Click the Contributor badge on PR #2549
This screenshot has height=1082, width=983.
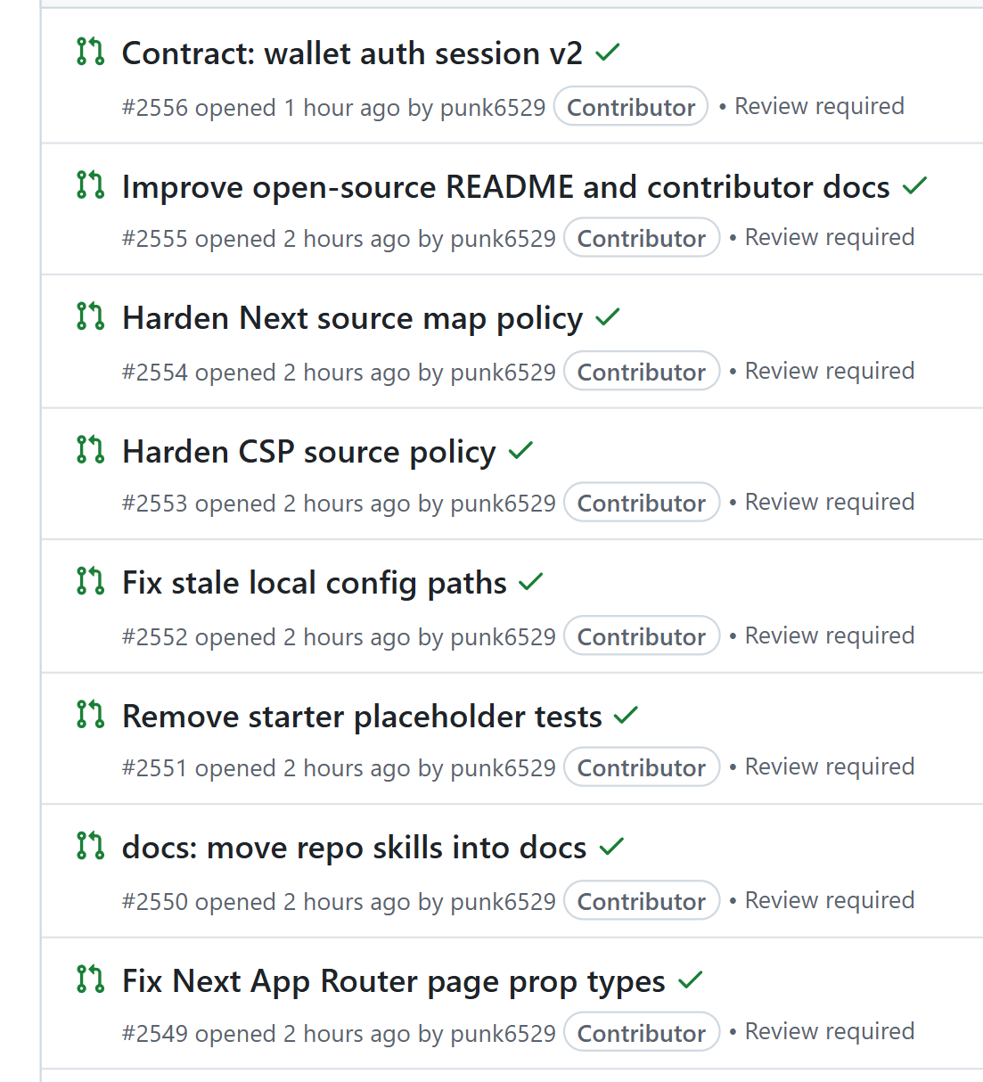pyautogui.click(x=642, y=1032)
